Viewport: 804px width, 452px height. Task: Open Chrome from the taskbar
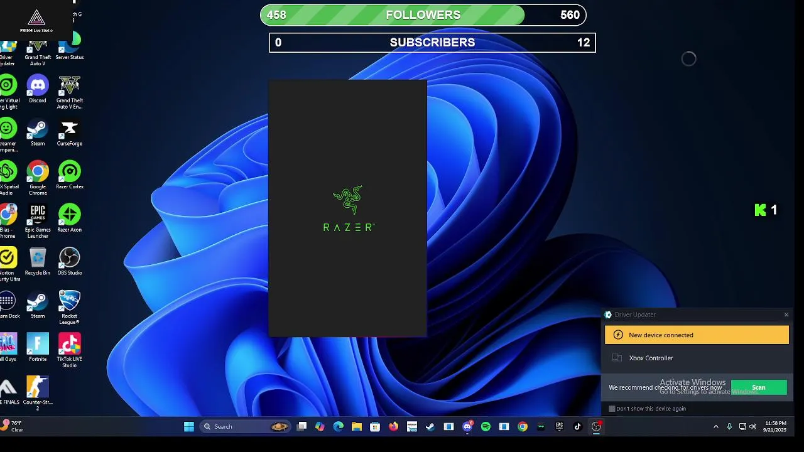tap(523, 427)
